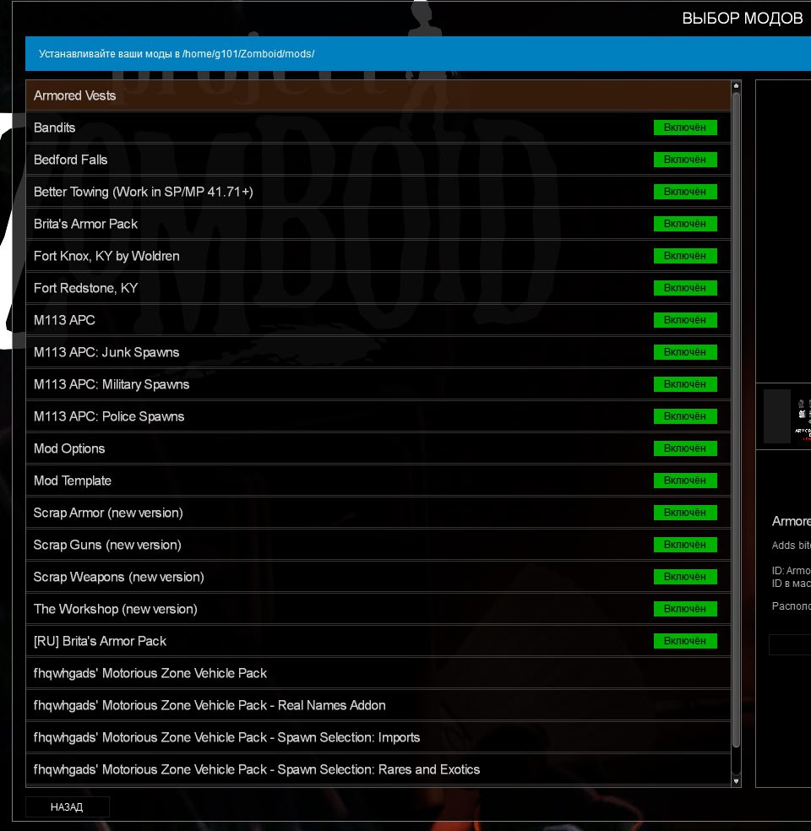Image resolution: width=811 pixels, height=831 pixels.
Task: Choose The Workshop (new version) mod name
Action: 115,609
